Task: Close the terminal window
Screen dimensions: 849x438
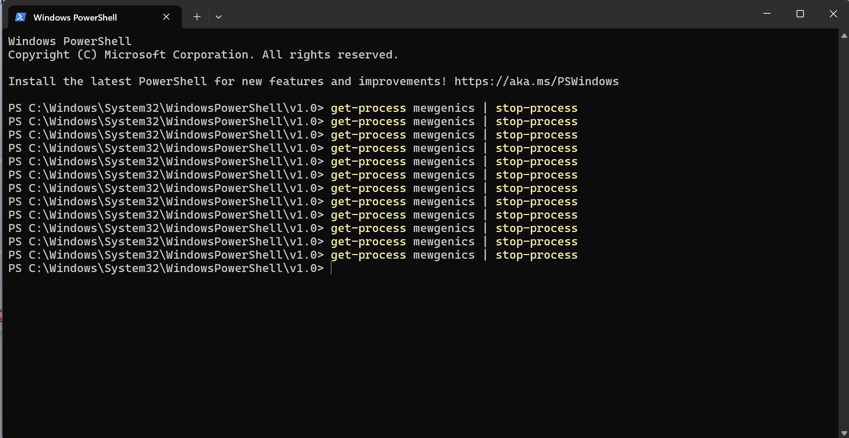Action: tap(833, 14)
